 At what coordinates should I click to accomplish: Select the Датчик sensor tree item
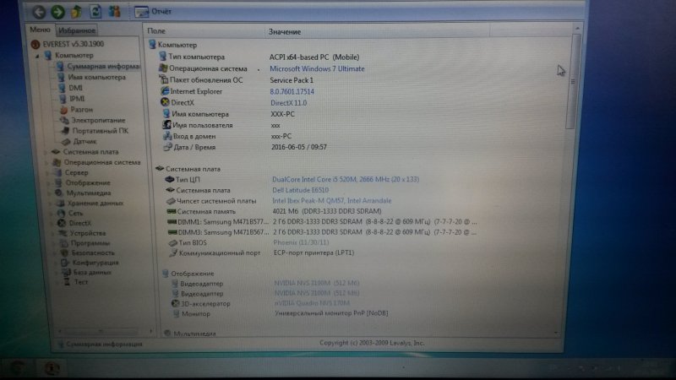[84, 142]
